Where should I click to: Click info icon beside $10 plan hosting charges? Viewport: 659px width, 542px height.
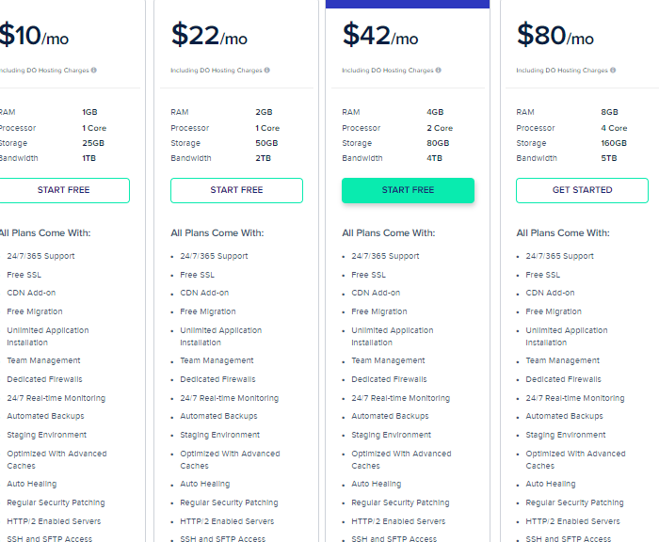(94, 71)
